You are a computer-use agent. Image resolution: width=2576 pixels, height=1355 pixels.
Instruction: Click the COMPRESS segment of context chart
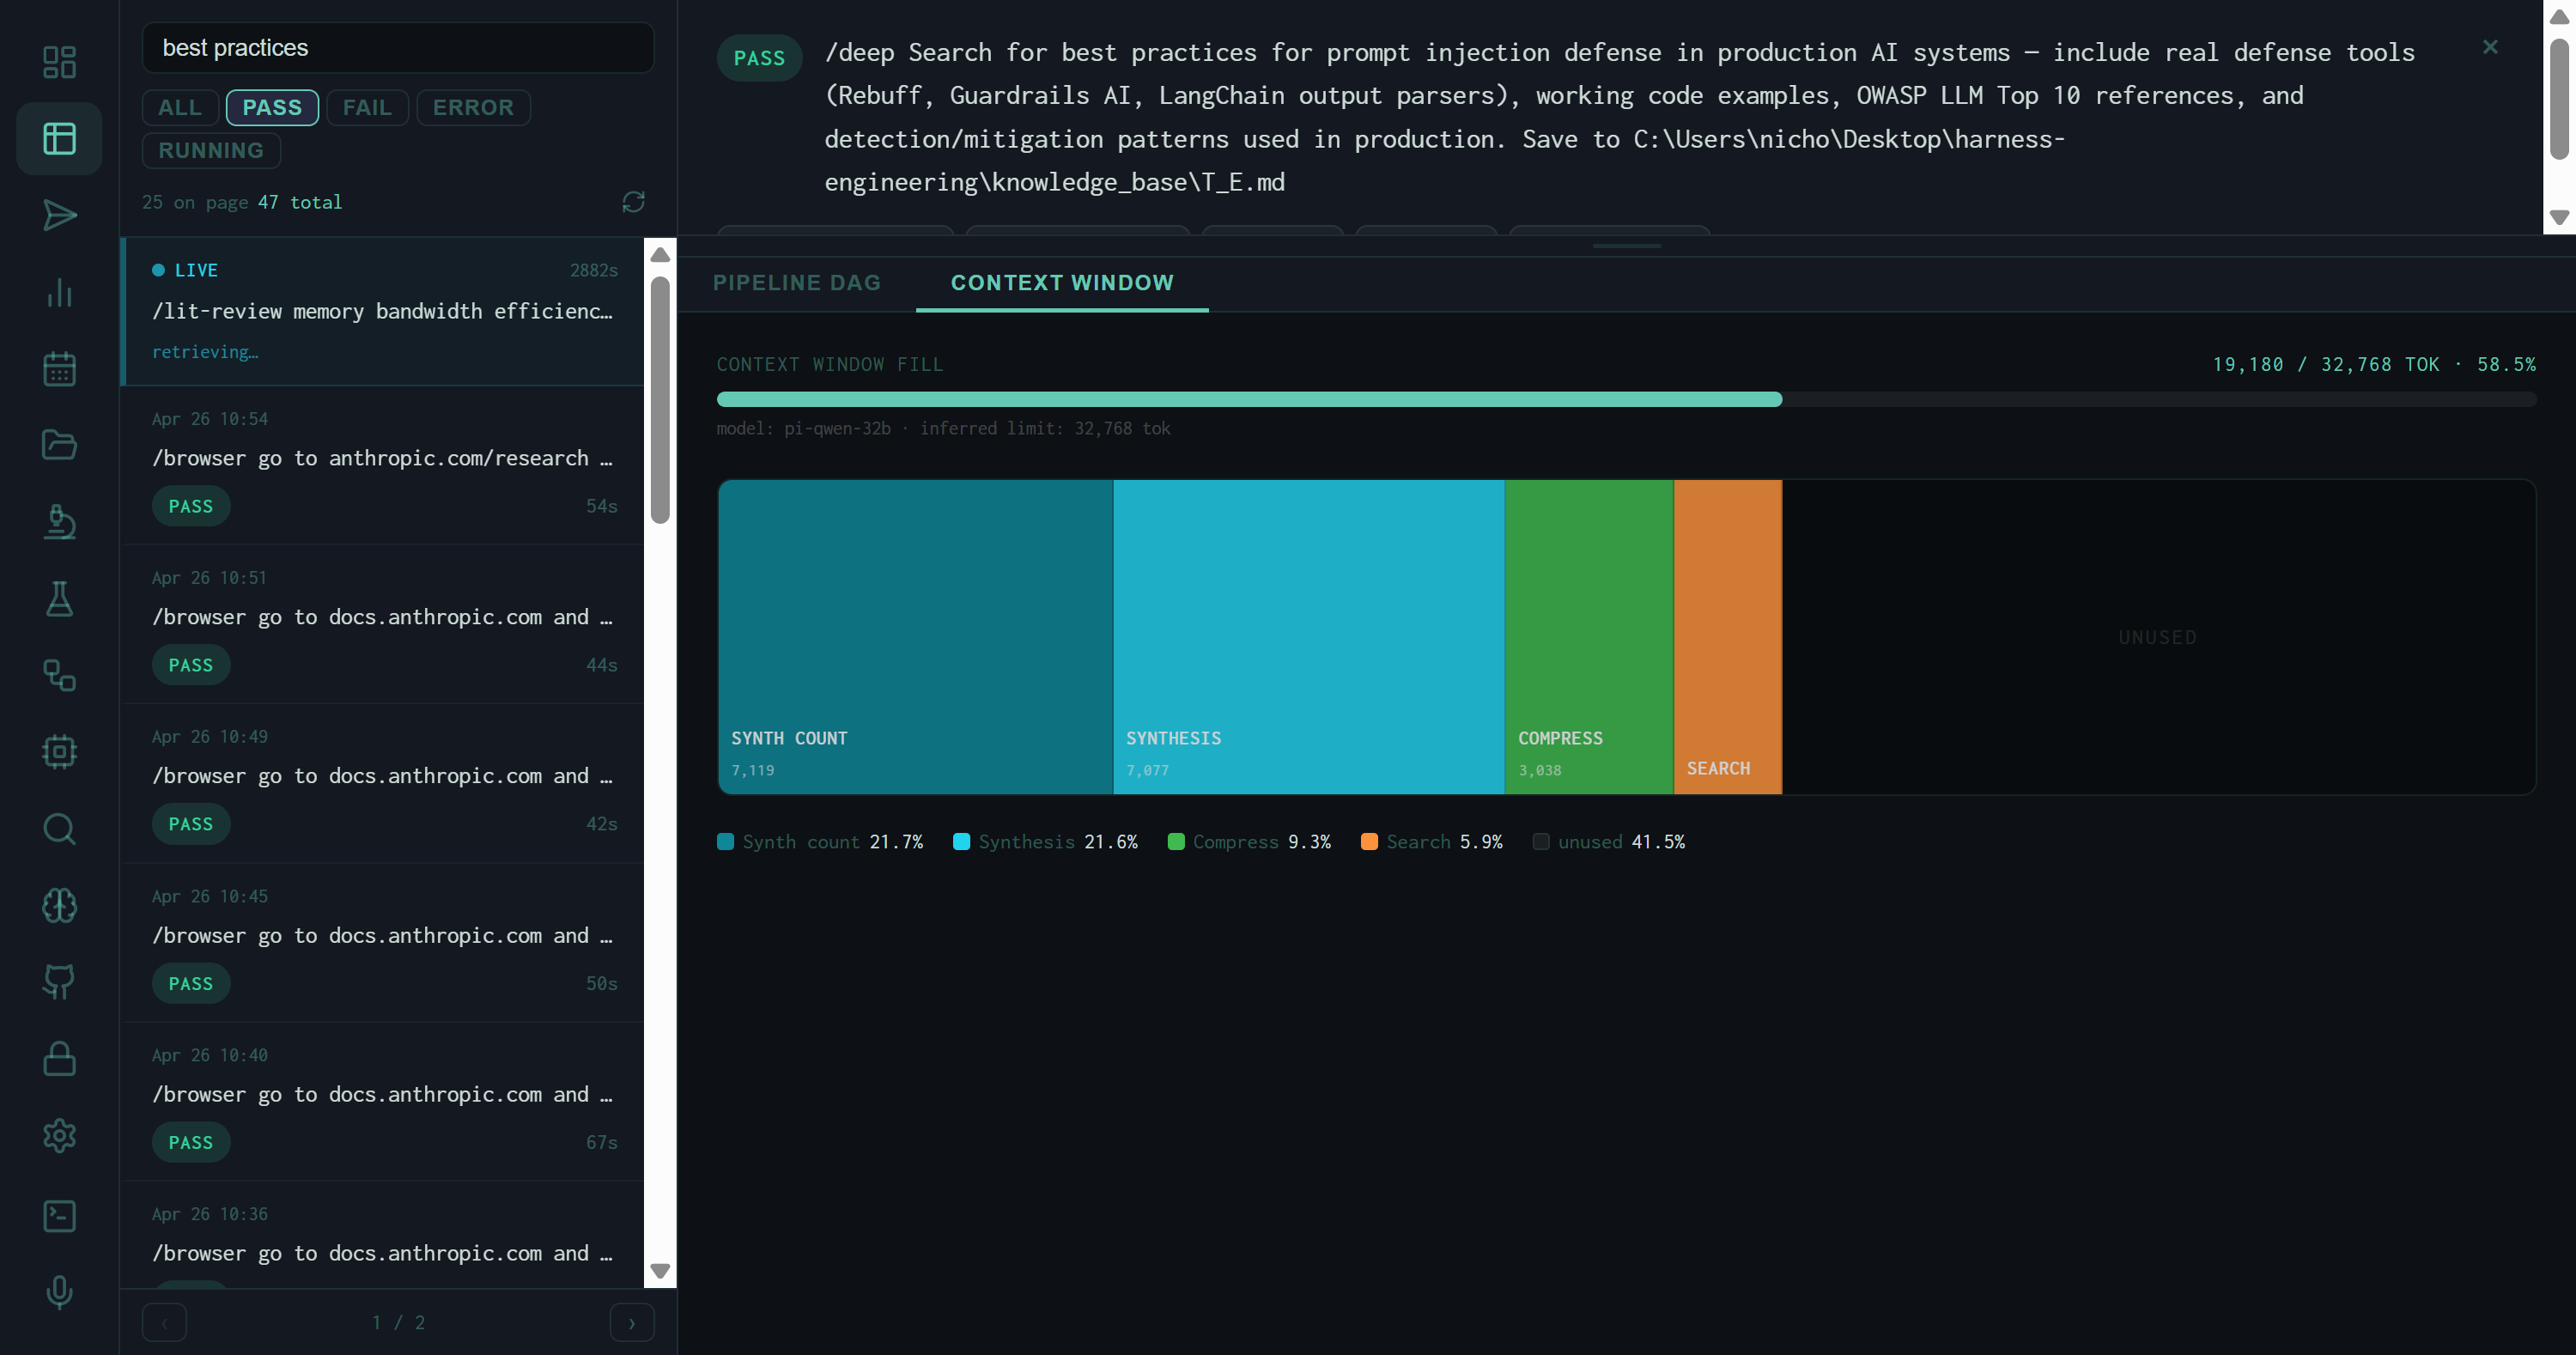[1589, 637]
